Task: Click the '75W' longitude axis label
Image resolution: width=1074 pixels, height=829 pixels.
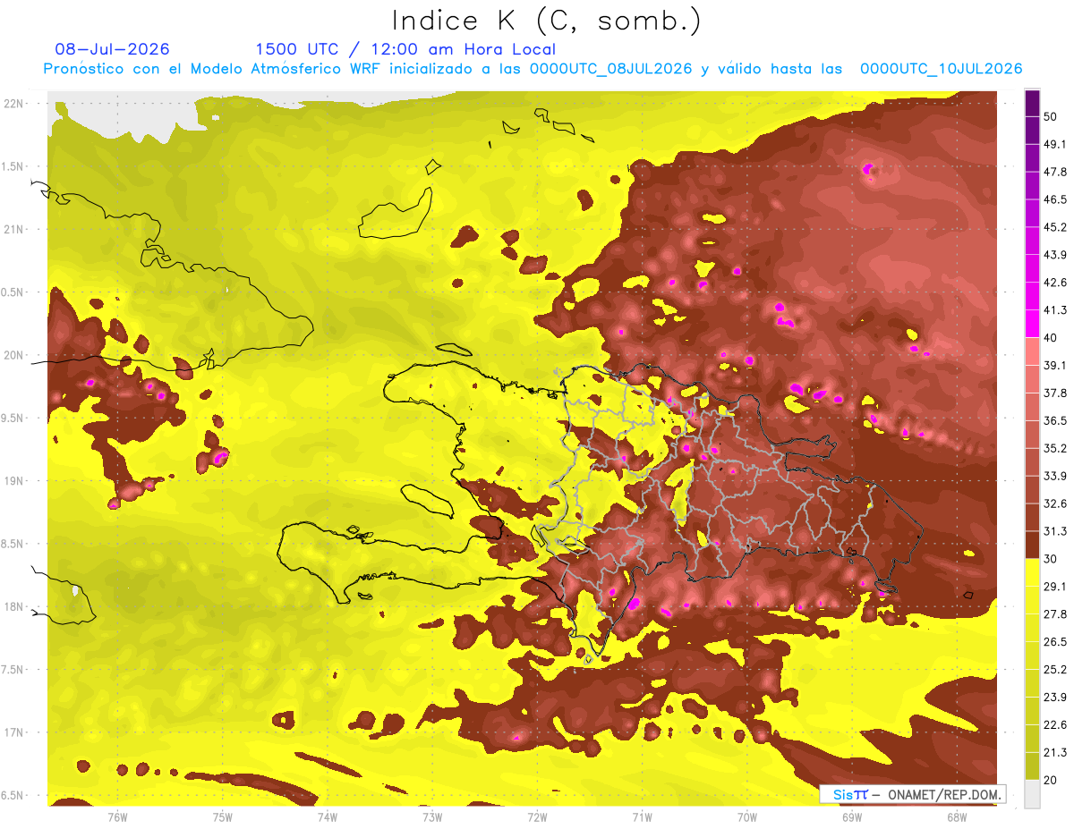Action: (223, 816)
